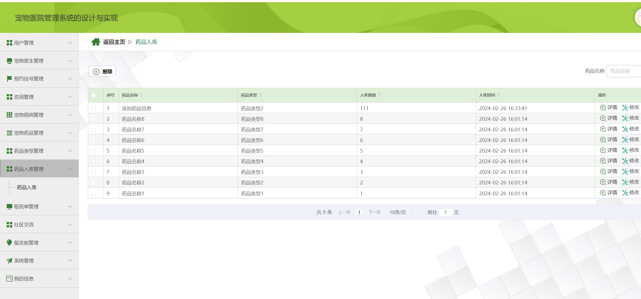This screenshot has width=641, height=299.
Task: Click the 用户管理 grid icon
Action: pos(10,43)
